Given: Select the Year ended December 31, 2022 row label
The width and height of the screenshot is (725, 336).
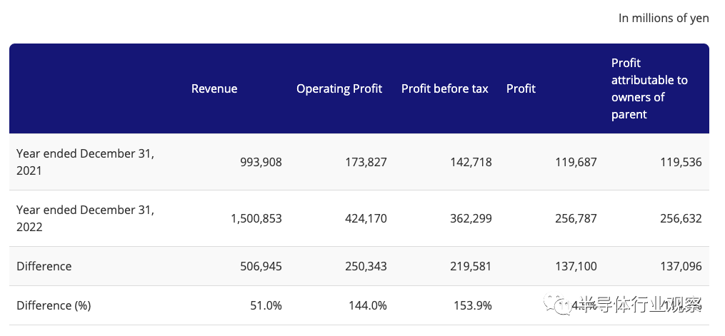Looking at the screenshot, I should [x=86, y=218].
